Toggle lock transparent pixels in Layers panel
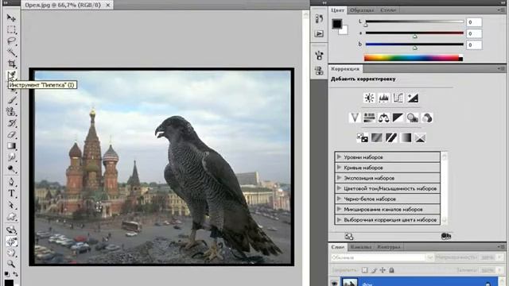This screenshot has height=286, width=509. [364, 270]
